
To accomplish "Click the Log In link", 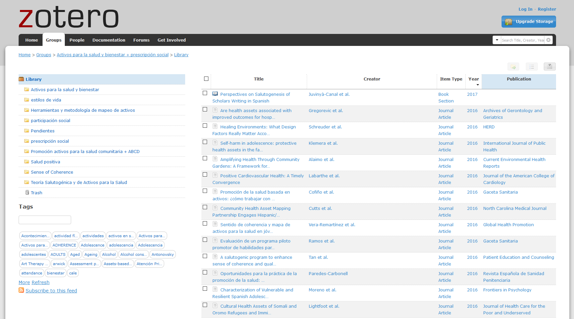I will tap(525, 9).
